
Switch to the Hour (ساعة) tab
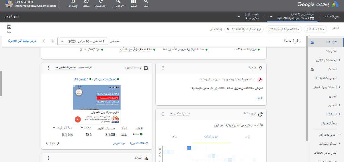tap(174, 137)
